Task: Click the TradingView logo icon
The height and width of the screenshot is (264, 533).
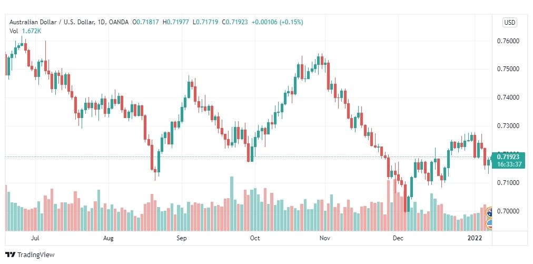Action: pos(10,255)
